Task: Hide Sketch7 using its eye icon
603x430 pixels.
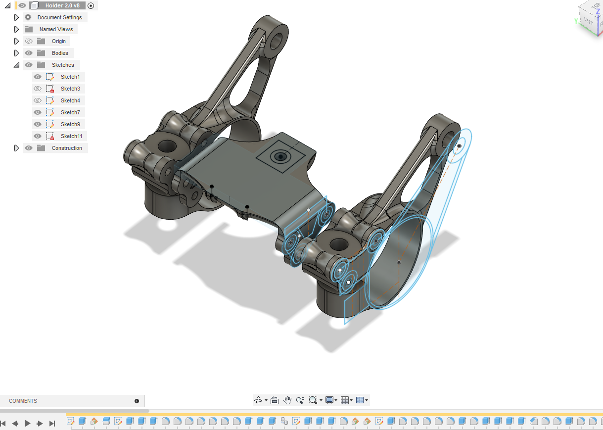Action: (37, 112)
